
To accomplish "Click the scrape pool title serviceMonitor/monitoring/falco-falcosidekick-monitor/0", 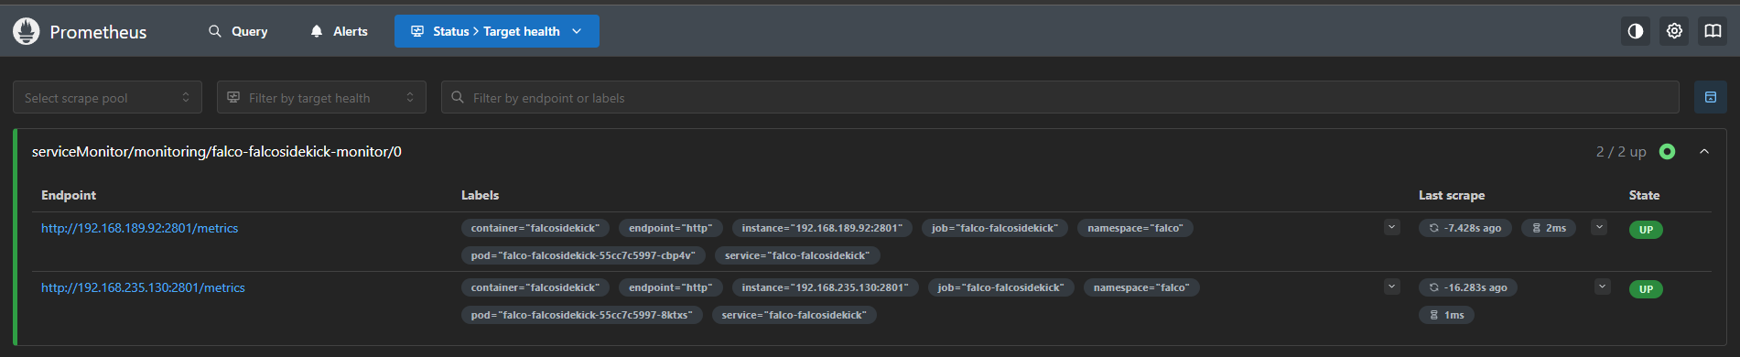I will pyautogui.click(x=217, y=152).
